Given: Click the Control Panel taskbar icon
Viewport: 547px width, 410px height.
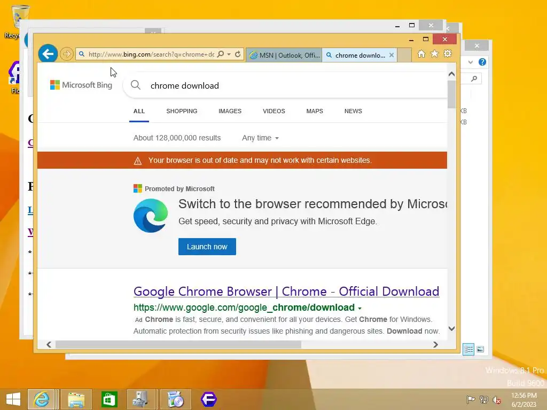Looking at the screenshot, I should (140, 399).
